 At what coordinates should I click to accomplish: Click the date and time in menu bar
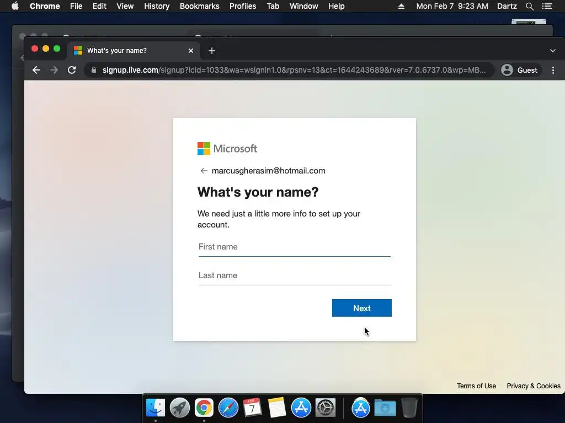pyautogui.click(x=452, y=6)
